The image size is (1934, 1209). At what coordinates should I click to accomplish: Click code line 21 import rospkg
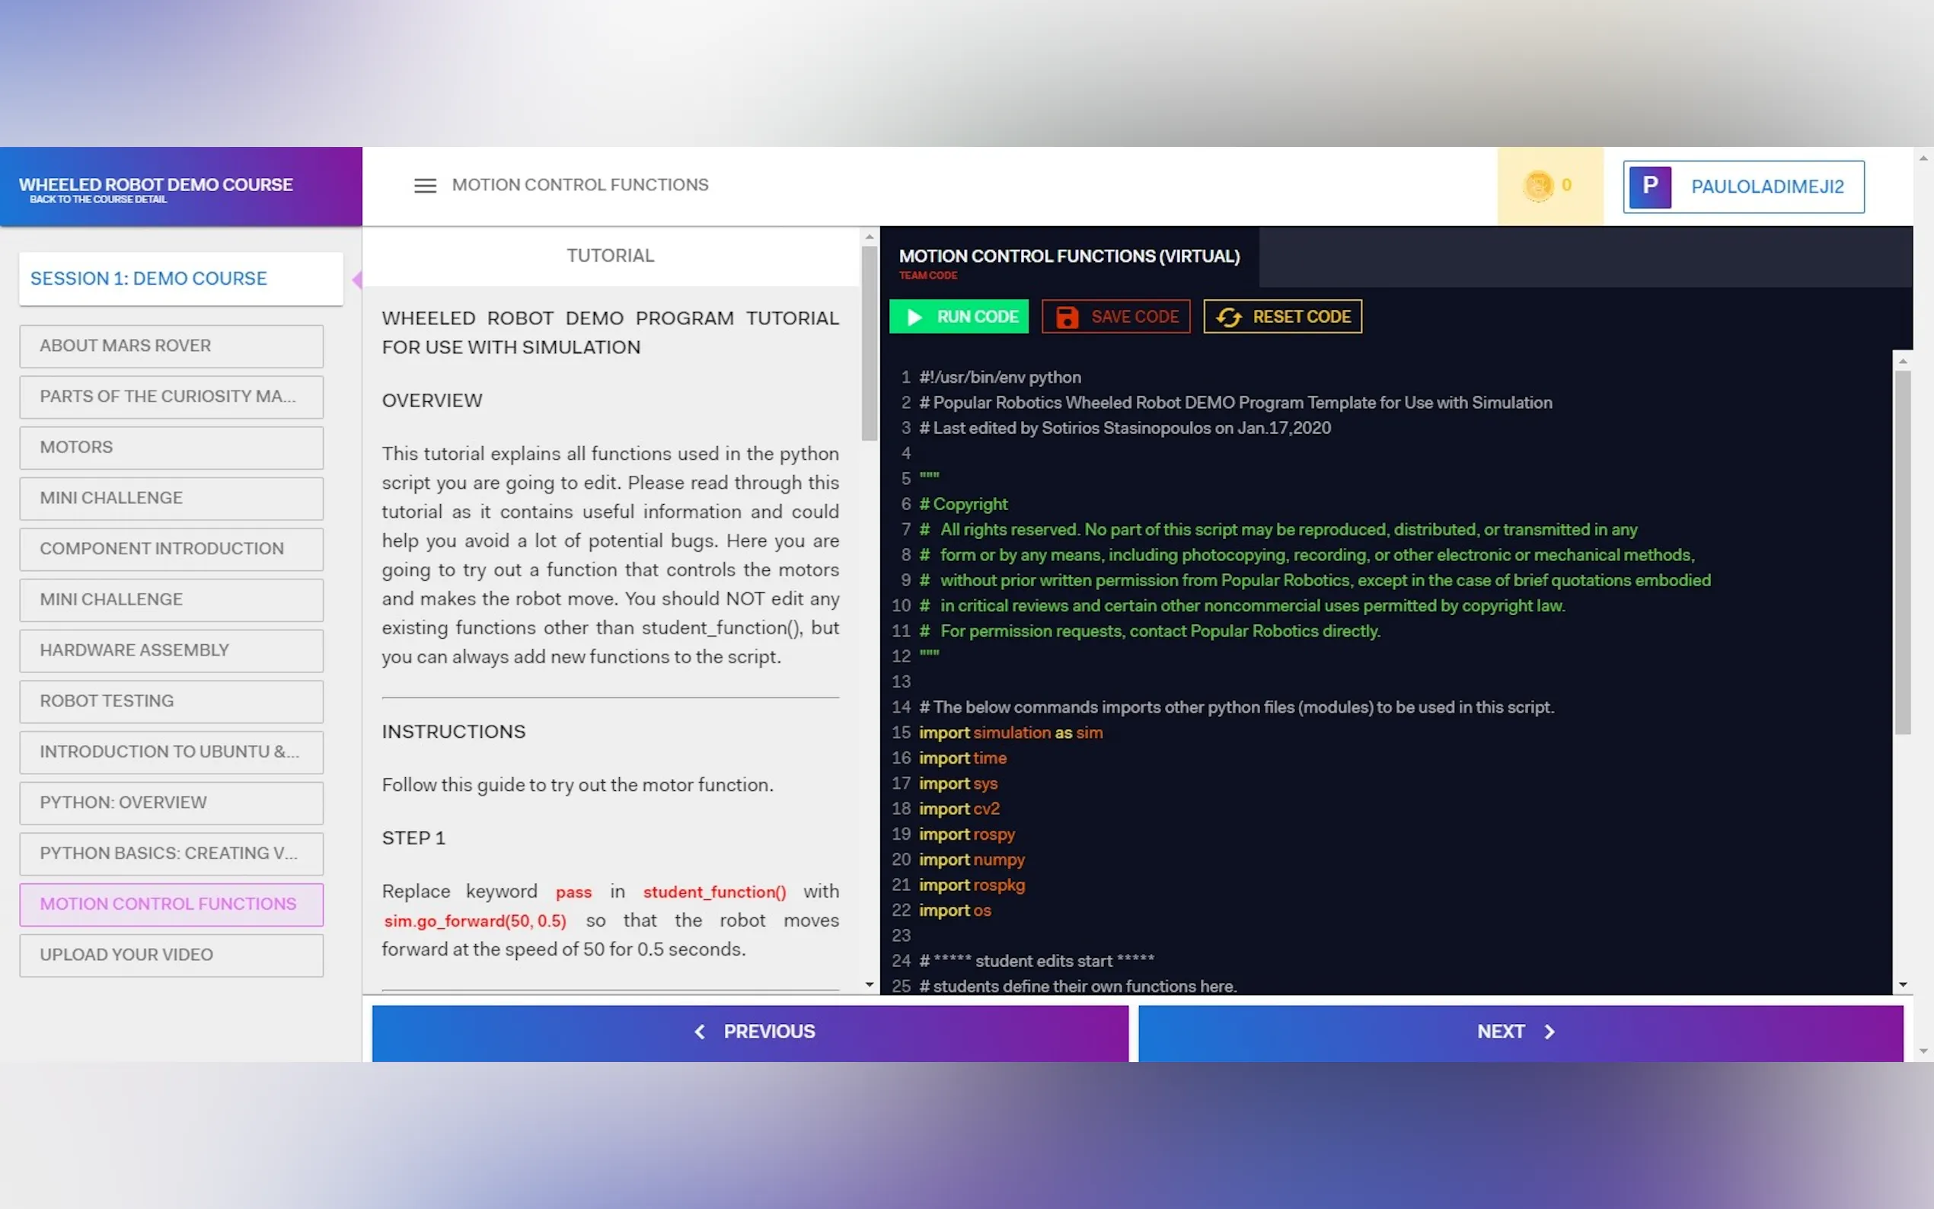972,885
